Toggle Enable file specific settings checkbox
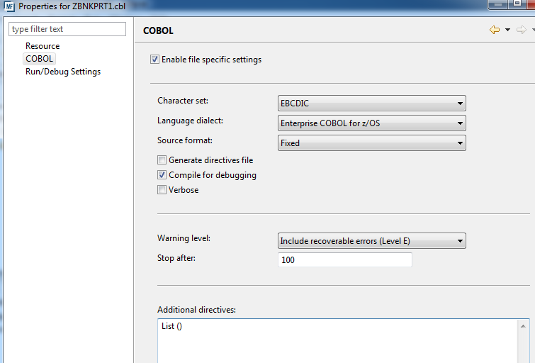Viewport: 535px width, 363px height. point(155,60)
